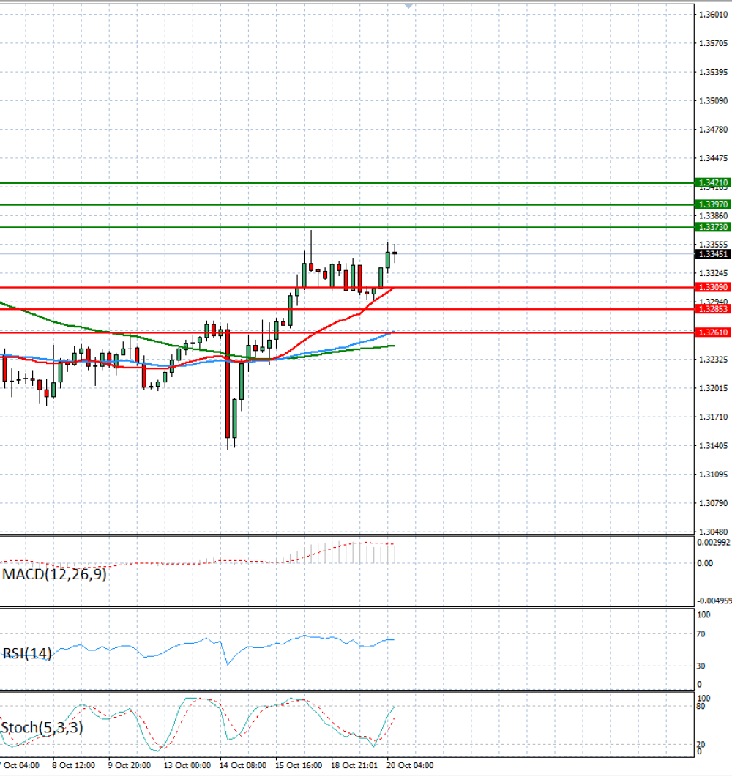Click the 1.33970 green resistance level label

click(713, 204)
